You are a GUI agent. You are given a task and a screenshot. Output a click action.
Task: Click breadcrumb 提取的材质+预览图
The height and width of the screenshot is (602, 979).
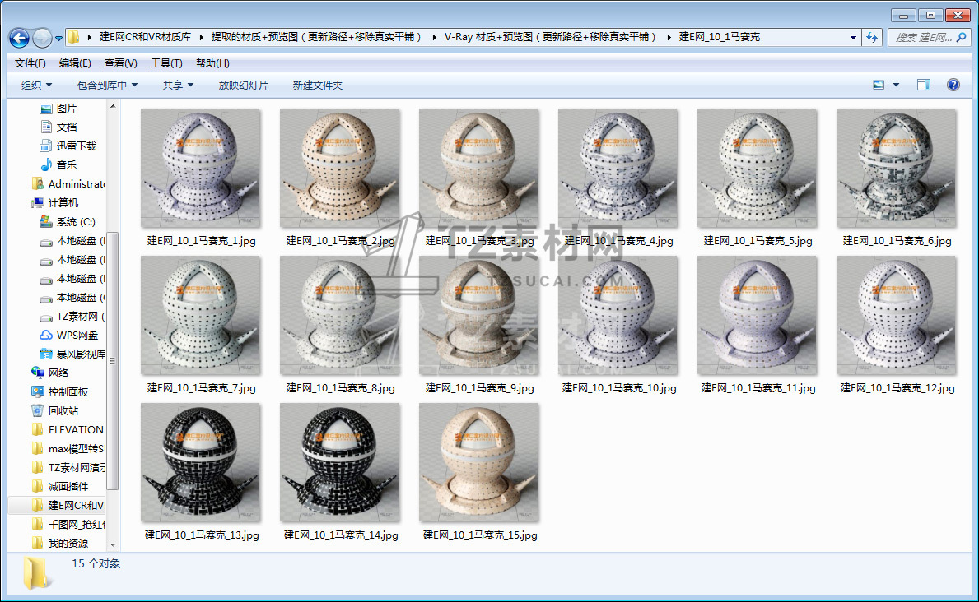(x=316, y=37)
